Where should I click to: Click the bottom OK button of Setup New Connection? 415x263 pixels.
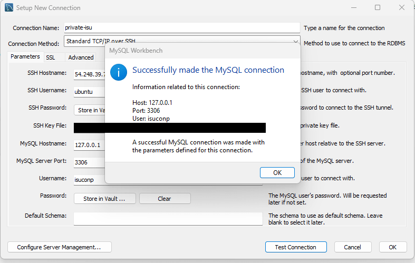coord(393,247)
